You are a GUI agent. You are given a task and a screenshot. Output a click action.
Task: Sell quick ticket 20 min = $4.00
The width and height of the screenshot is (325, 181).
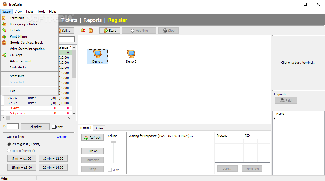click(x=53, y=167)
